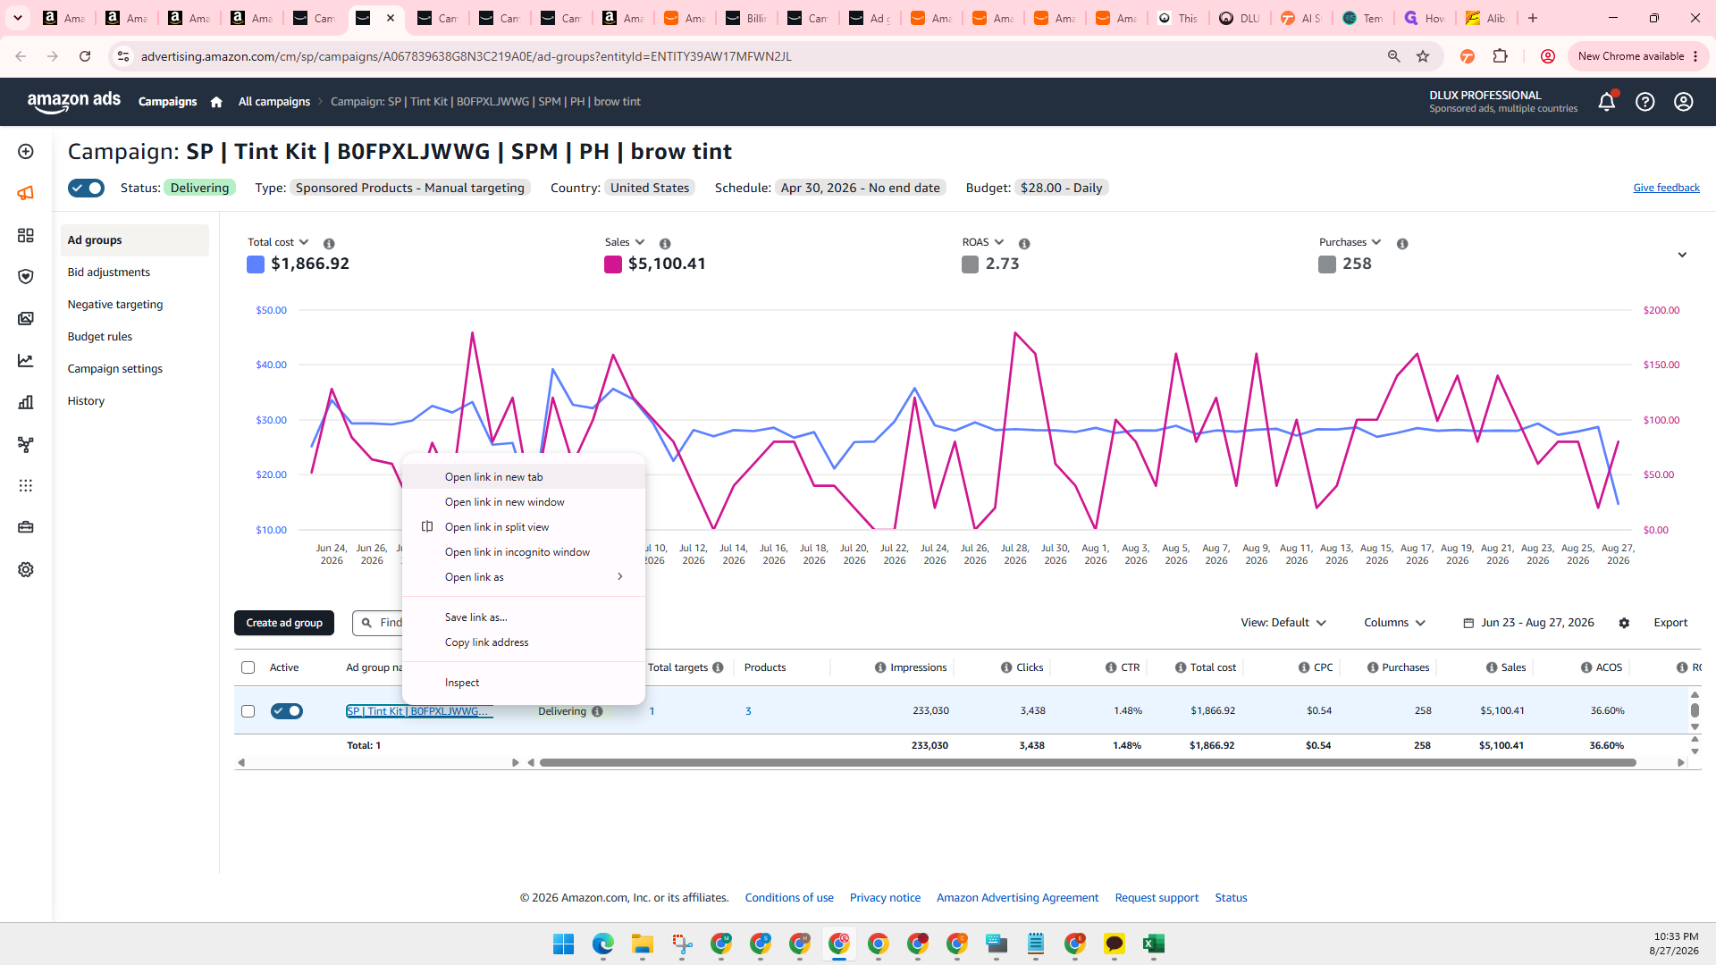1716x965 pixels.
Task: Click the info icon beside ROAS metric
Action: click(1024, 243)
